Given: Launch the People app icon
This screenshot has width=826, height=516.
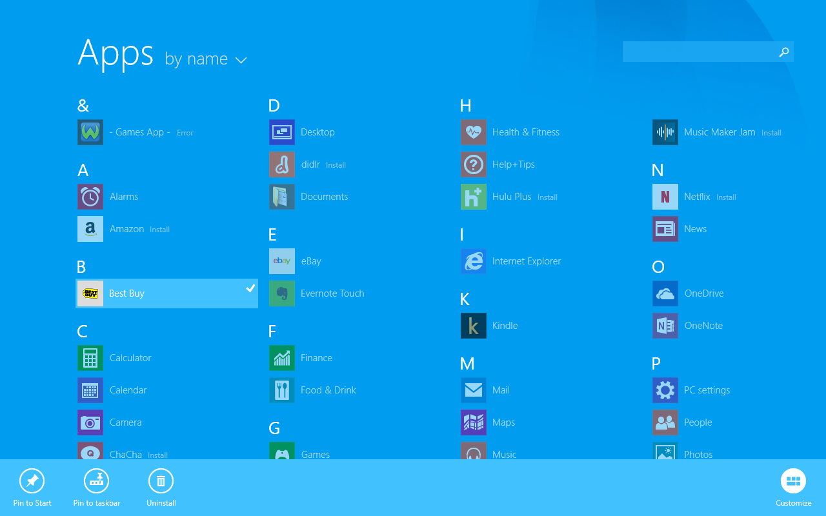Looking at the screenshot, I should pyautogui.click(x=665, y=422).
